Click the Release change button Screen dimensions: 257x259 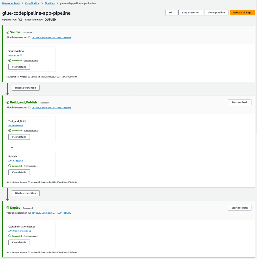[242, 12]
